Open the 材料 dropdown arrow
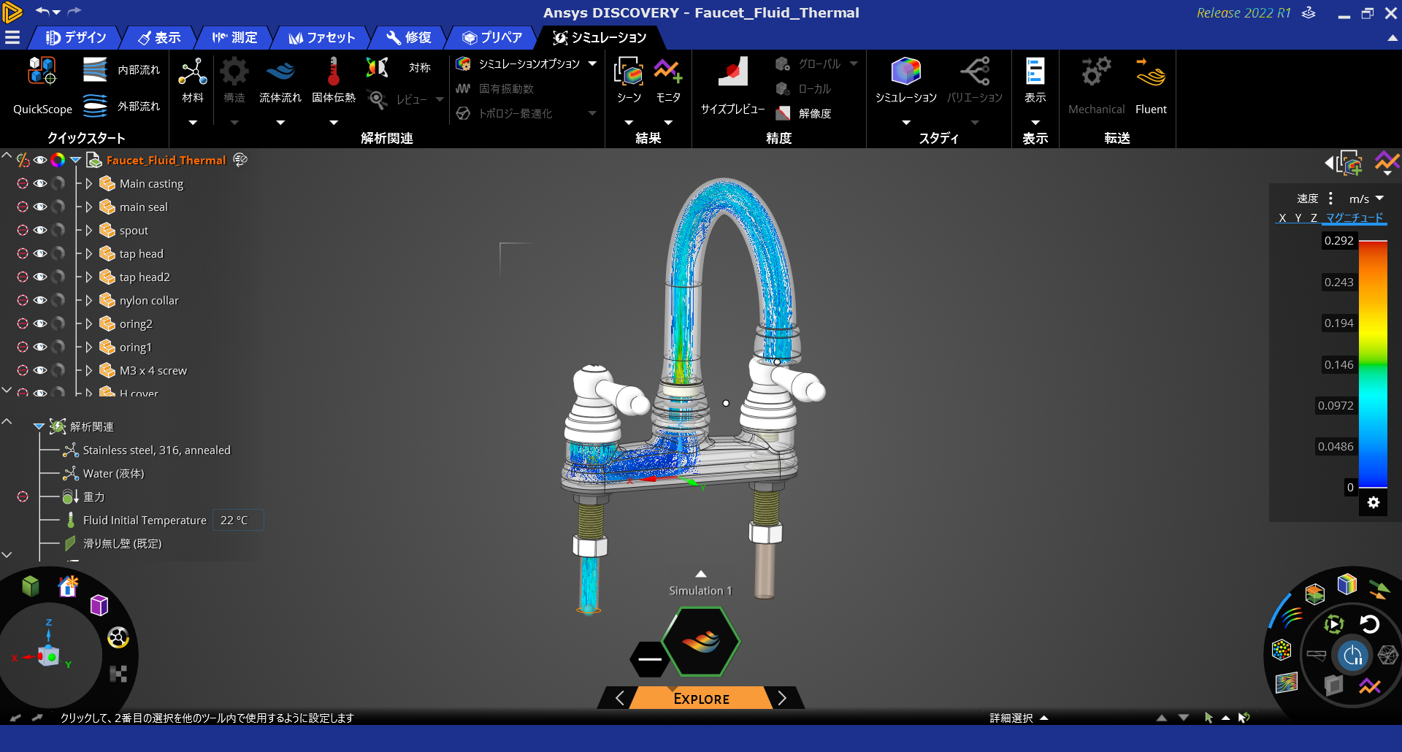Viewport: 1402px width, 752px height. pyautogui.click(x=193, y=123)
